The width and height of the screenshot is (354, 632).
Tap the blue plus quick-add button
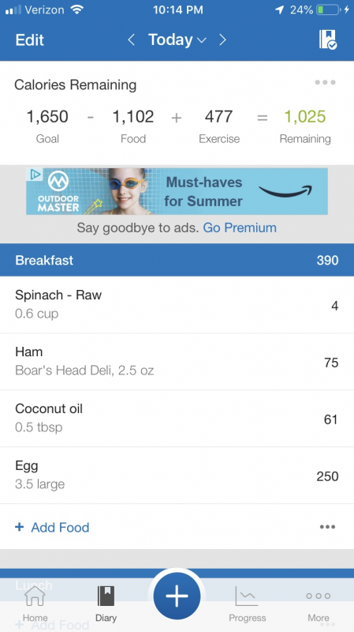[177, 596]
